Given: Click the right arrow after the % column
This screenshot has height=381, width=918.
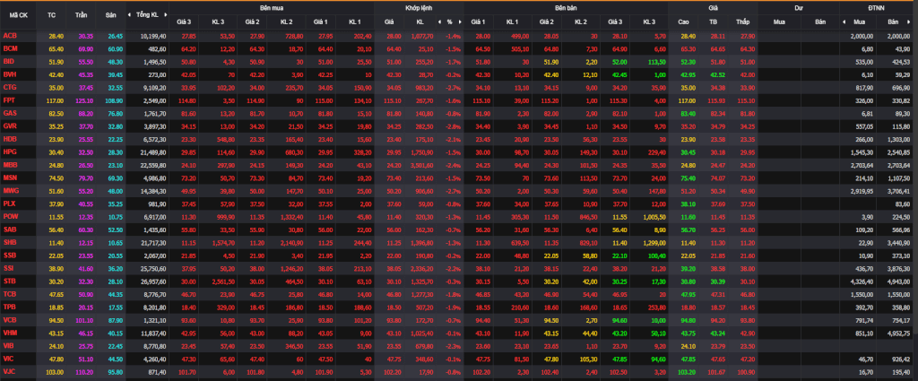Looking at the screenshot, I should (x=460, y=22).
